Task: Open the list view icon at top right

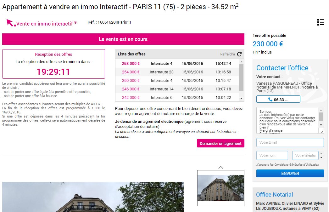Action: coord(321,22)
